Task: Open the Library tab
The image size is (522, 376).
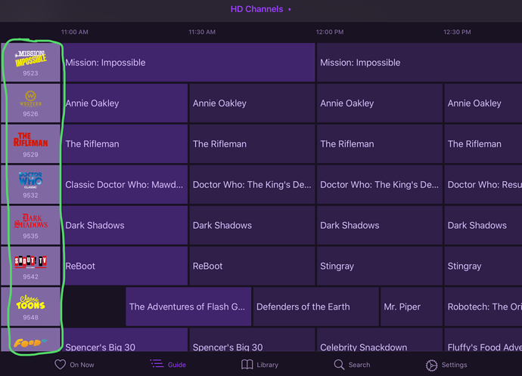Action: pos(259,365)
